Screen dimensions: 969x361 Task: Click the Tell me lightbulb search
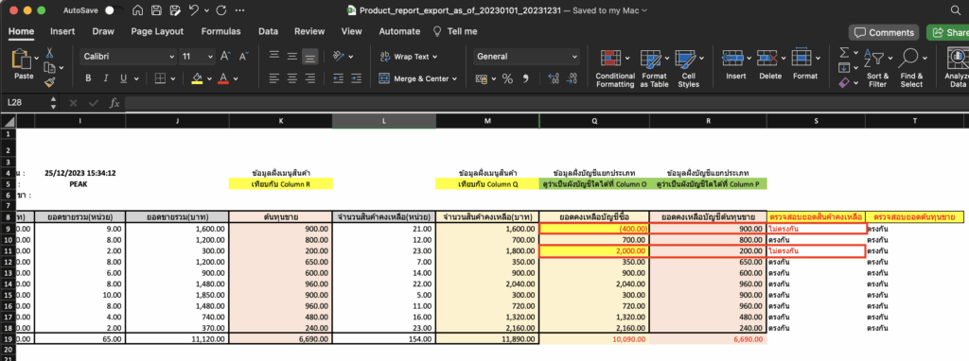click(x=455, y=31)
